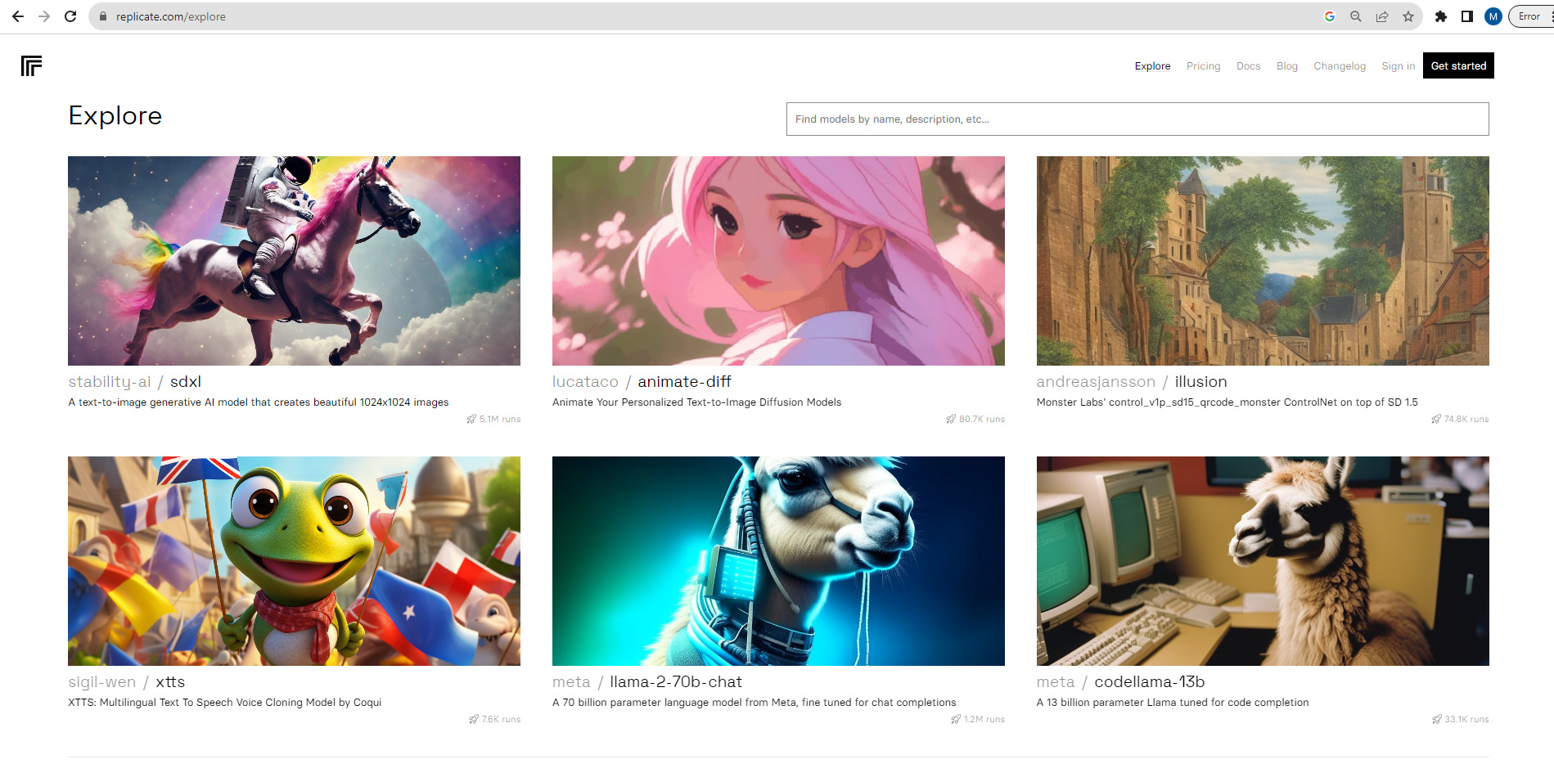
Task: Open the Changelog navigation link
Action: (1339, 66)
